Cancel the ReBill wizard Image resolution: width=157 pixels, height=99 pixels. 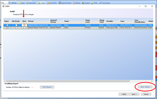click(146, 94)
